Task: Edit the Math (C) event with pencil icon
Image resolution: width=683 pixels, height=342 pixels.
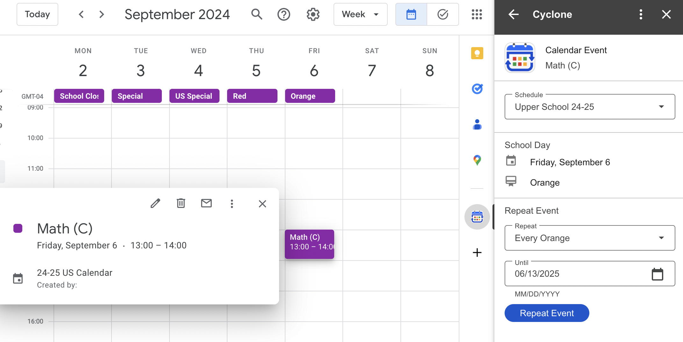Action: coord(155,203)
